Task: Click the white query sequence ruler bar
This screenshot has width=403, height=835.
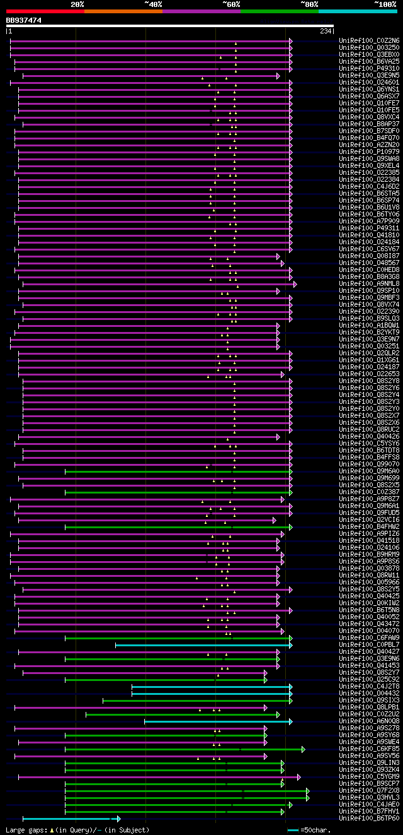Action: (x=169, y=26)
